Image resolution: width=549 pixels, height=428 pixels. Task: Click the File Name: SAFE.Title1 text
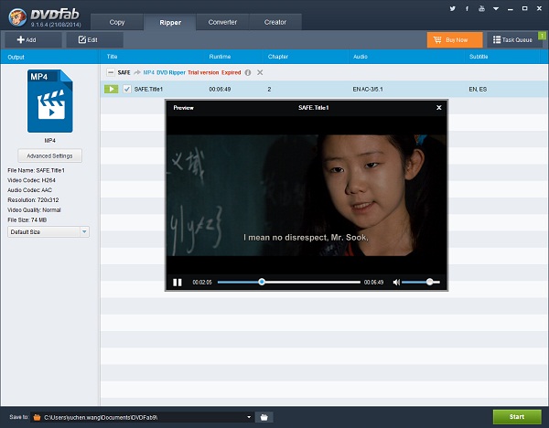coord(36,170)
